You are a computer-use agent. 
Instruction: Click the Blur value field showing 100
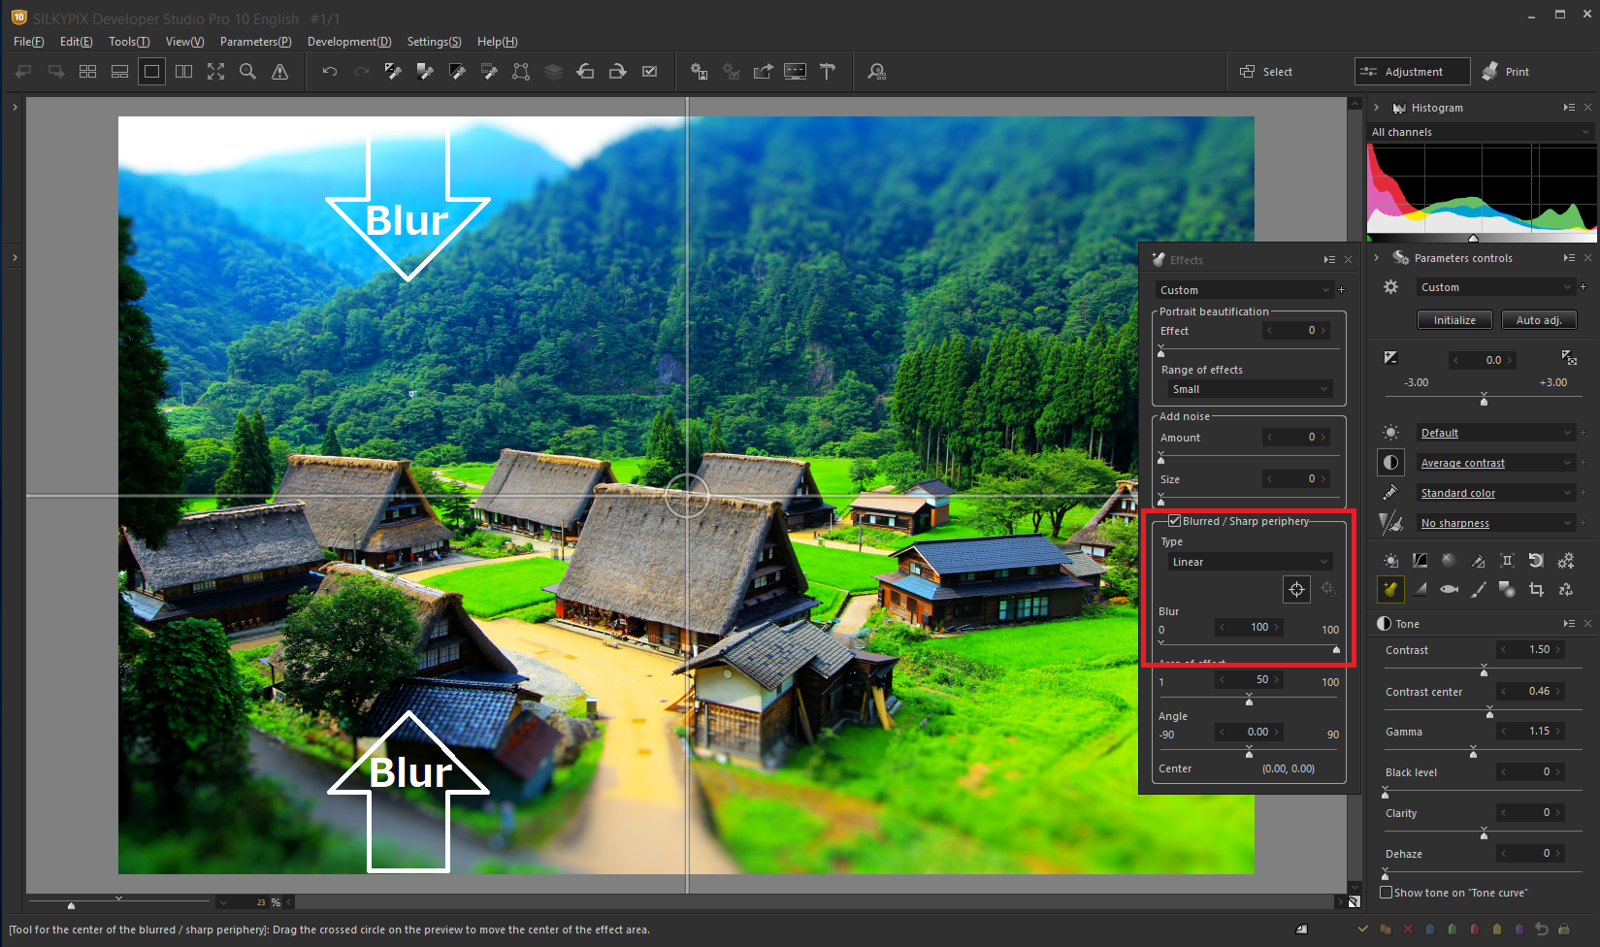tap(1250, 627)
